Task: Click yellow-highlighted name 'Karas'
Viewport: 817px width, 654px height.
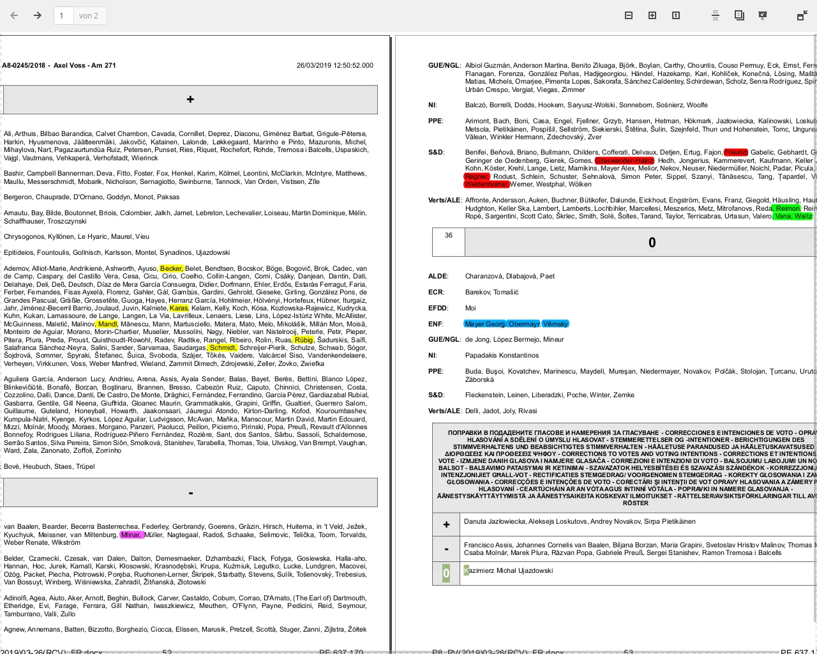Action: pos(179,308)
